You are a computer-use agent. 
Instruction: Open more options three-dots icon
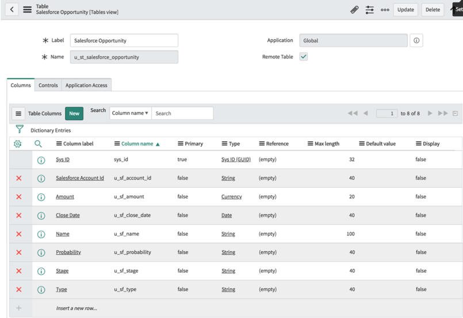[385, 10]
